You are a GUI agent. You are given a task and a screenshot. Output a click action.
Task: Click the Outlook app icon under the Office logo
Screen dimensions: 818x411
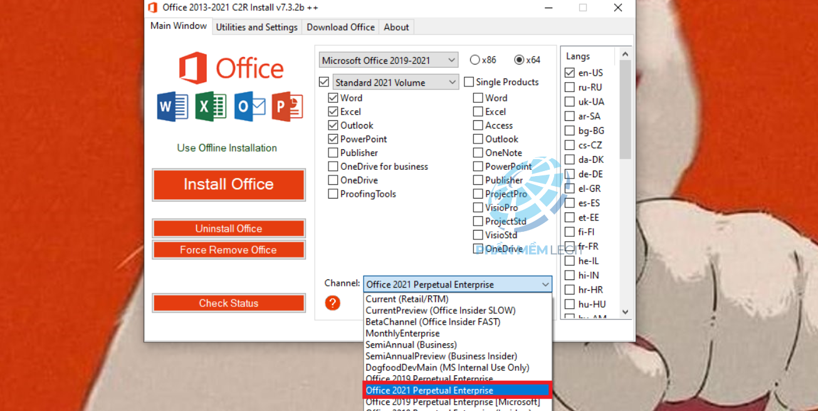point(249,106)
